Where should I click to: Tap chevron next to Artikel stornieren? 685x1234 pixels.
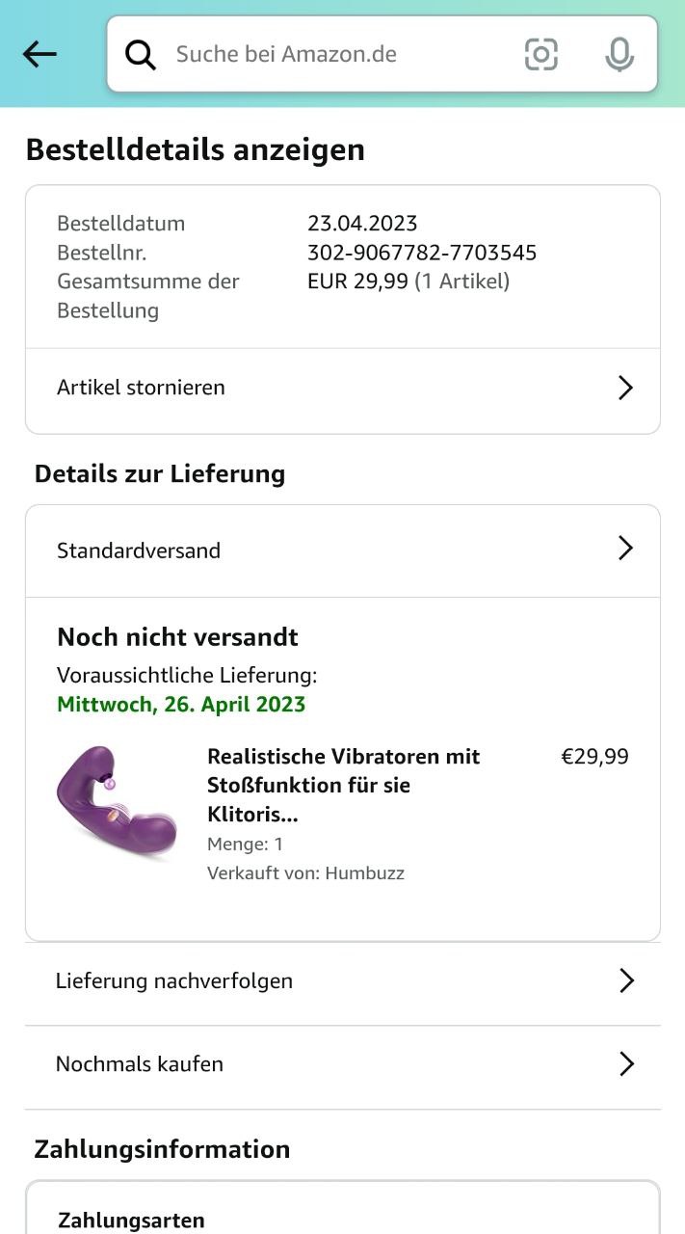pyautogui.click(x=625, y=388)
